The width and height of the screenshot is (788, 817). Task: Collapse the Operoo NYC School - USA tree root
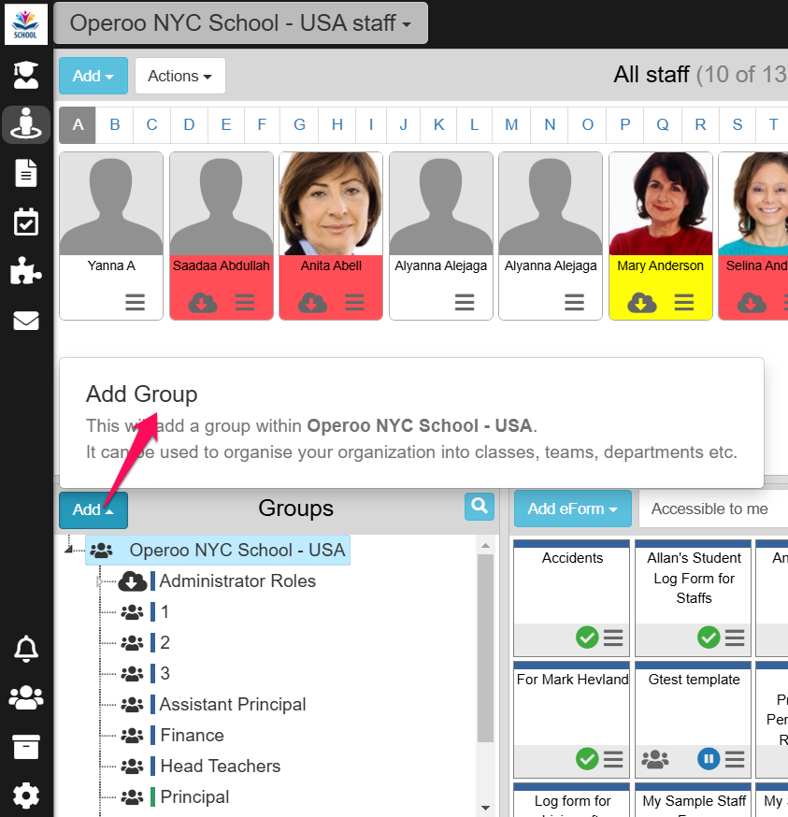pos(68,549)
